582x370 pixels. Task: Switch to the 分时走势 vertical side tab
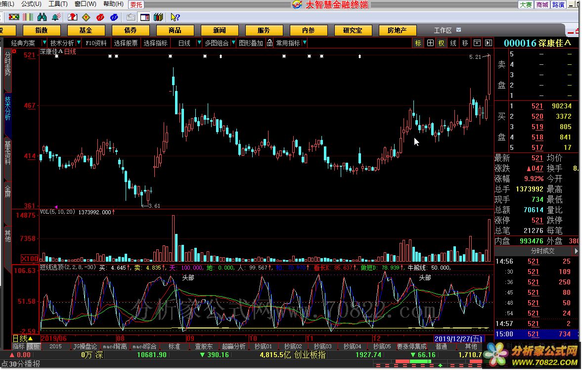click(7, 63)
